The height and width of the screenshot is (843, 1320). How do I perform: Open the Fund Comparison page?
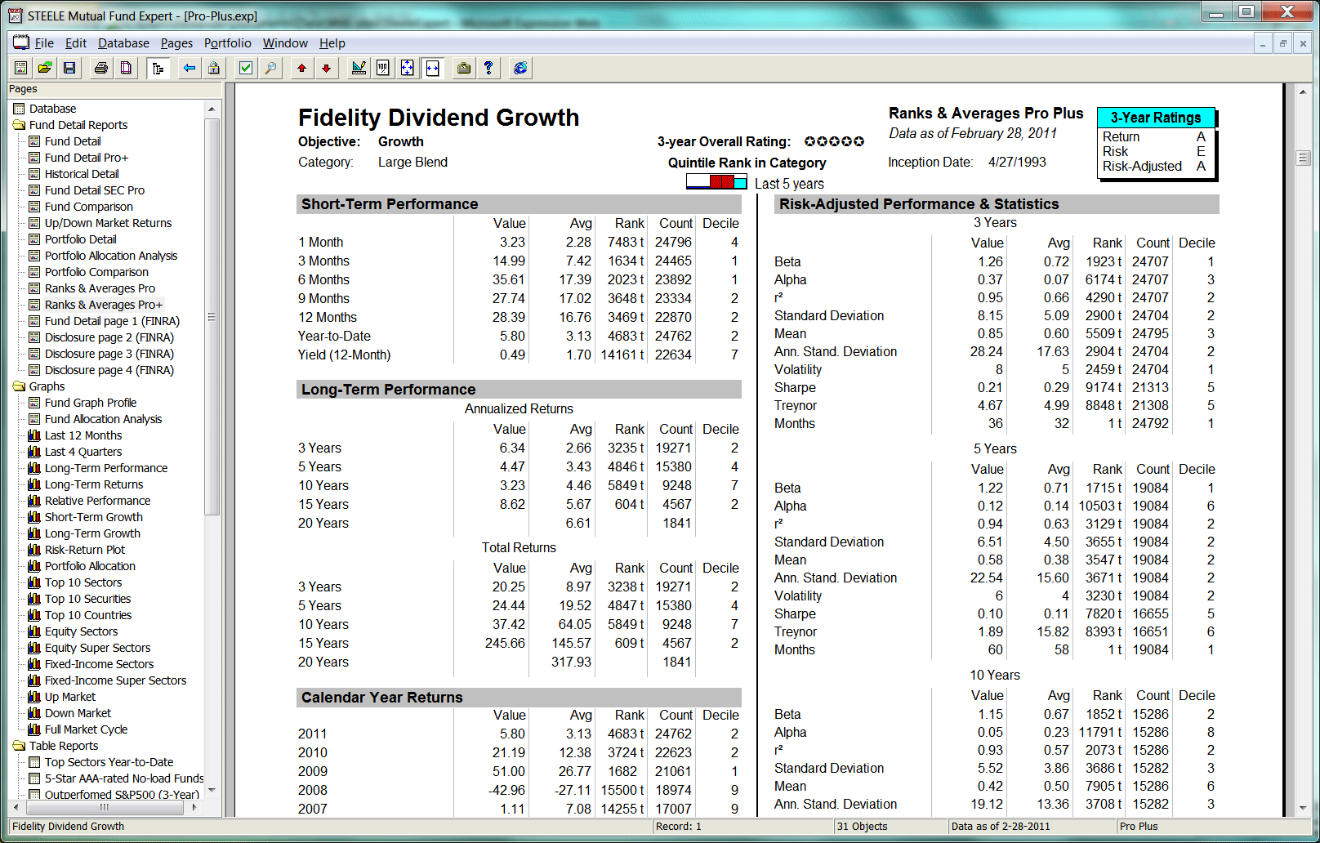click(88, 207)
